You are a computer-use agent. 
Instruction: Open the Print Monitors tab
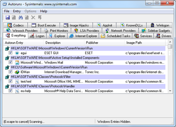[x=56, y=30]
